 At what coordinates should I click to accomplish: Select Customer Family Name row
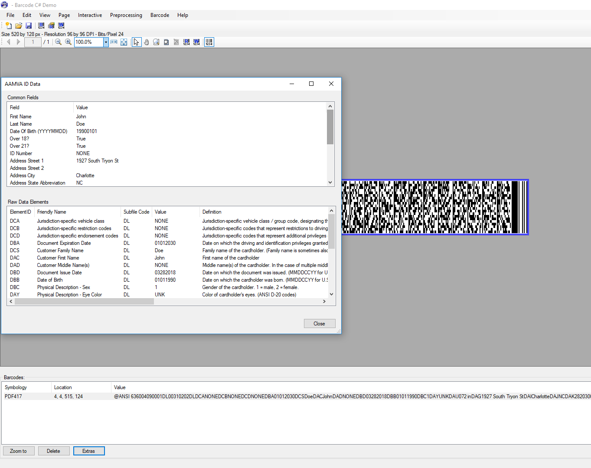coord(168,250)
